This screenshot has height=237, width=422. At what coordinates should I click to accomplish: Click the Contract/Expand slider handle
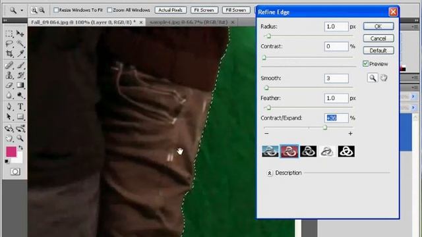pos(325,127)
